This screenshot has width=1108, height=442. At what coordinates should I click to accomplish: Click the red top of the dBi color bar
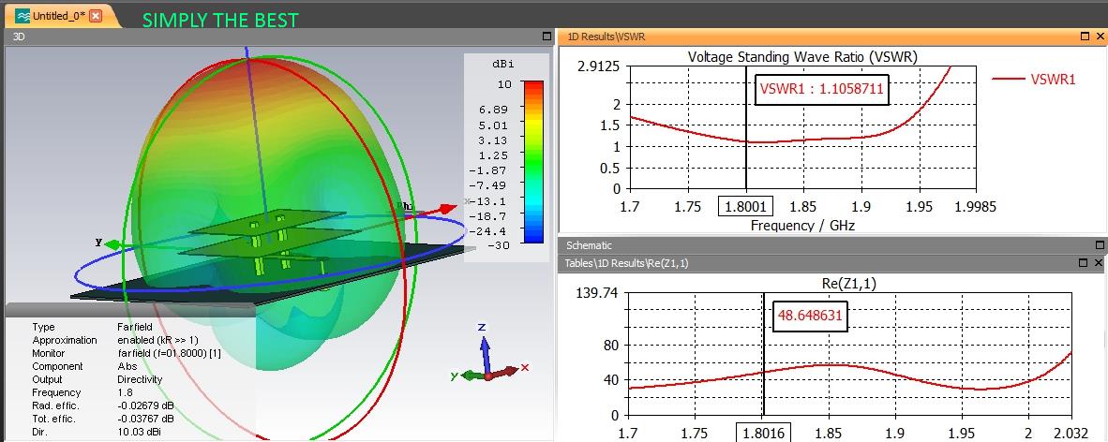(x=533, y=86)
